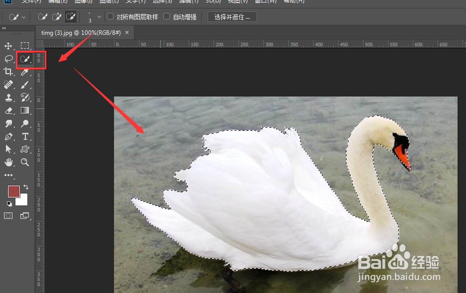
Task: Change the screen mode
Action: click(x=25, y=216)
